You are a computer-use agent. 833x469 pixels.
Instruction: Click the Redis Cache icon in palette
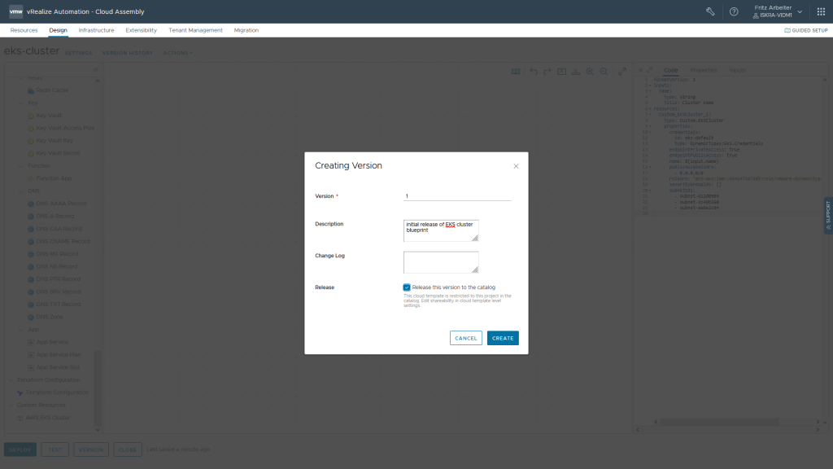pyautogui.click(x=31, y=90)
